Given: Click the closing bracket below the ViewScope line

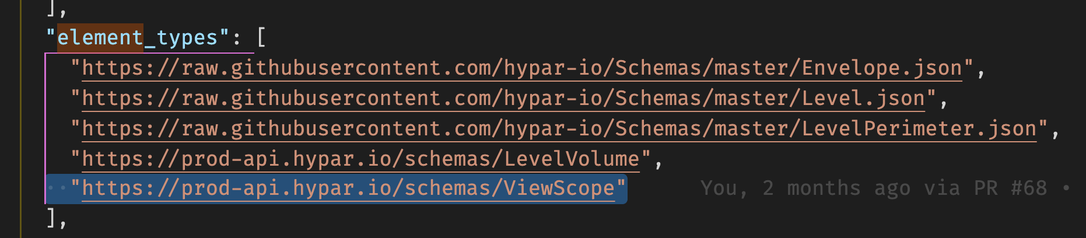Looking at the screenshot, I should (x=51, y=218).
